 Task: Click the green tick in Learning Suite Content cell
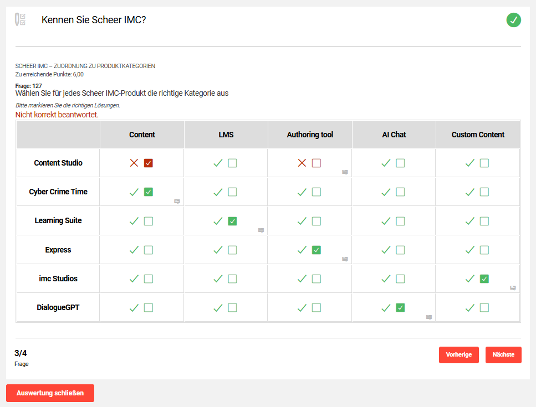(134, 221)
